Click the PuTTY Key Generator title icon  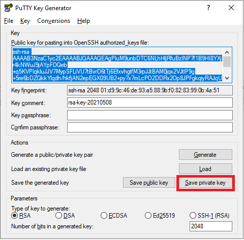pos(8,8)
